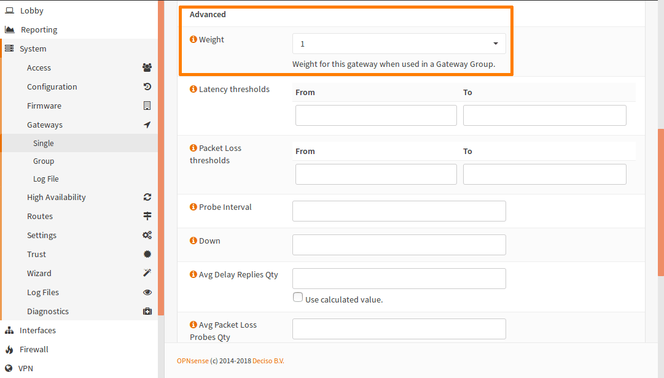Screen dimensions: 664x378
Task: Click the Settings gears icon
Action: pyautogui.click(x=147, y=235)
